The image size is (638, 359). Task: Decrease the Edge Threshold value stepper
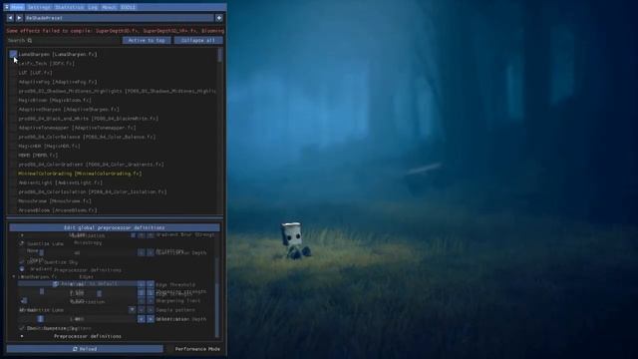tap(142, 284)
